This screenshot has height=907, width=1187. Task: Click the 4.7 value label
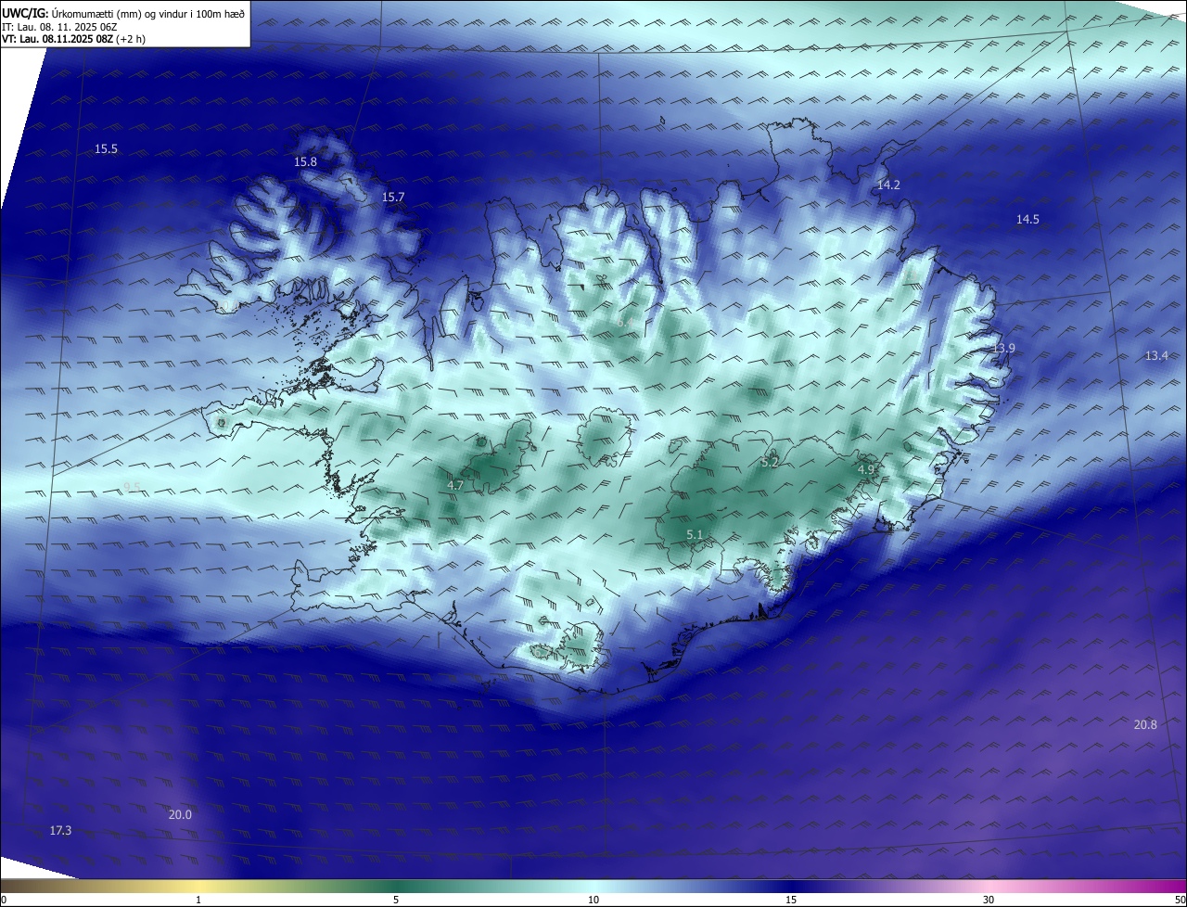(x=455, y=485)
